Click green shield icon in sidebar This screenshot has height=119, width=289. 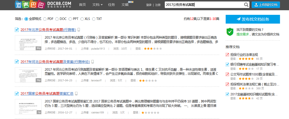click(x=230, y=32)
